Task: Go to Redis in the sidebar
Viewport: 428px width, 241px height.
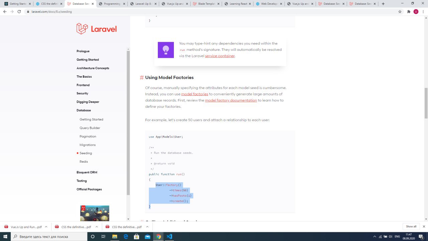Action: pos(84,162)
